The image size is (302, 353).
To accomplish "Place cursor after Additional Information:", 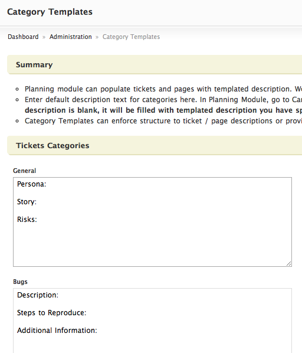I will (97, 330).
